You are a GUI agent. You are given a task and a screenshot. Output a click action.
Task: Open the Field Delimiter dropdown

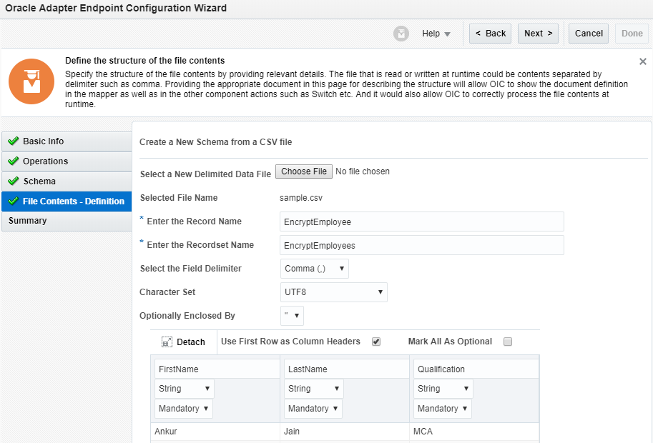[x=315, y=269]
